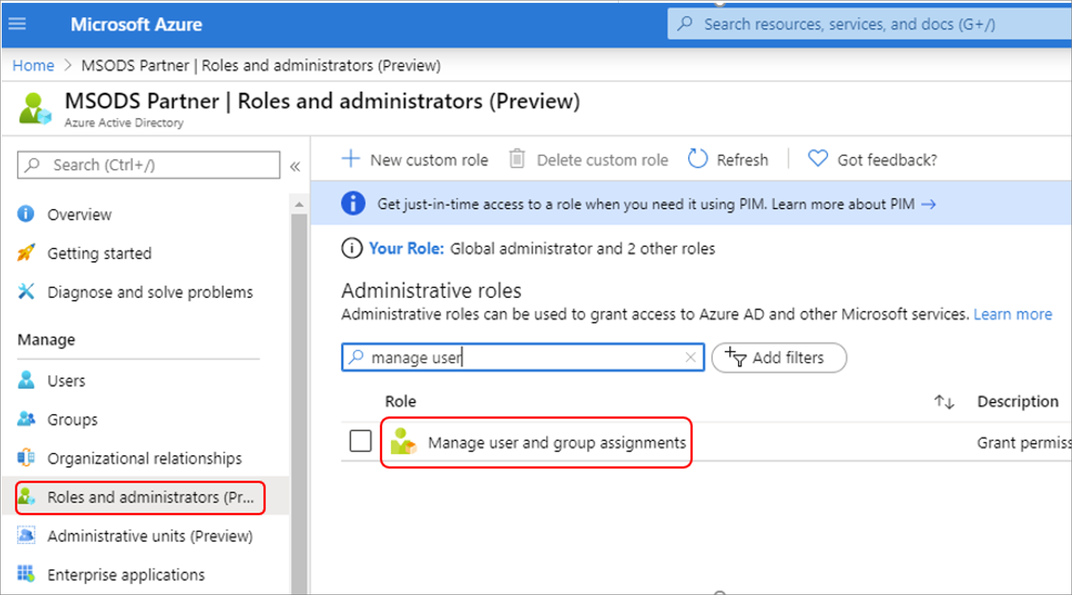The height and width of the screenshot is (595, 1072).
Task: Open Administrative units (Preview)
Action: tap(150, 536)
